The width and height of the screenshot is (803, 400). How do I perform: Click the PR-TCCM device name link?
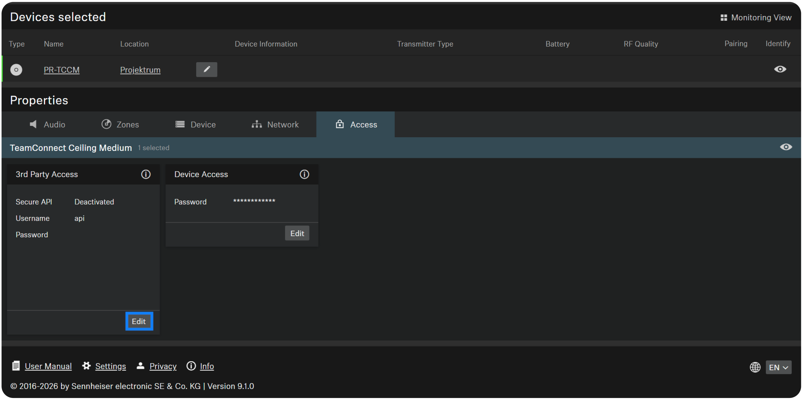pyautogui.click(x=62, y=70)
